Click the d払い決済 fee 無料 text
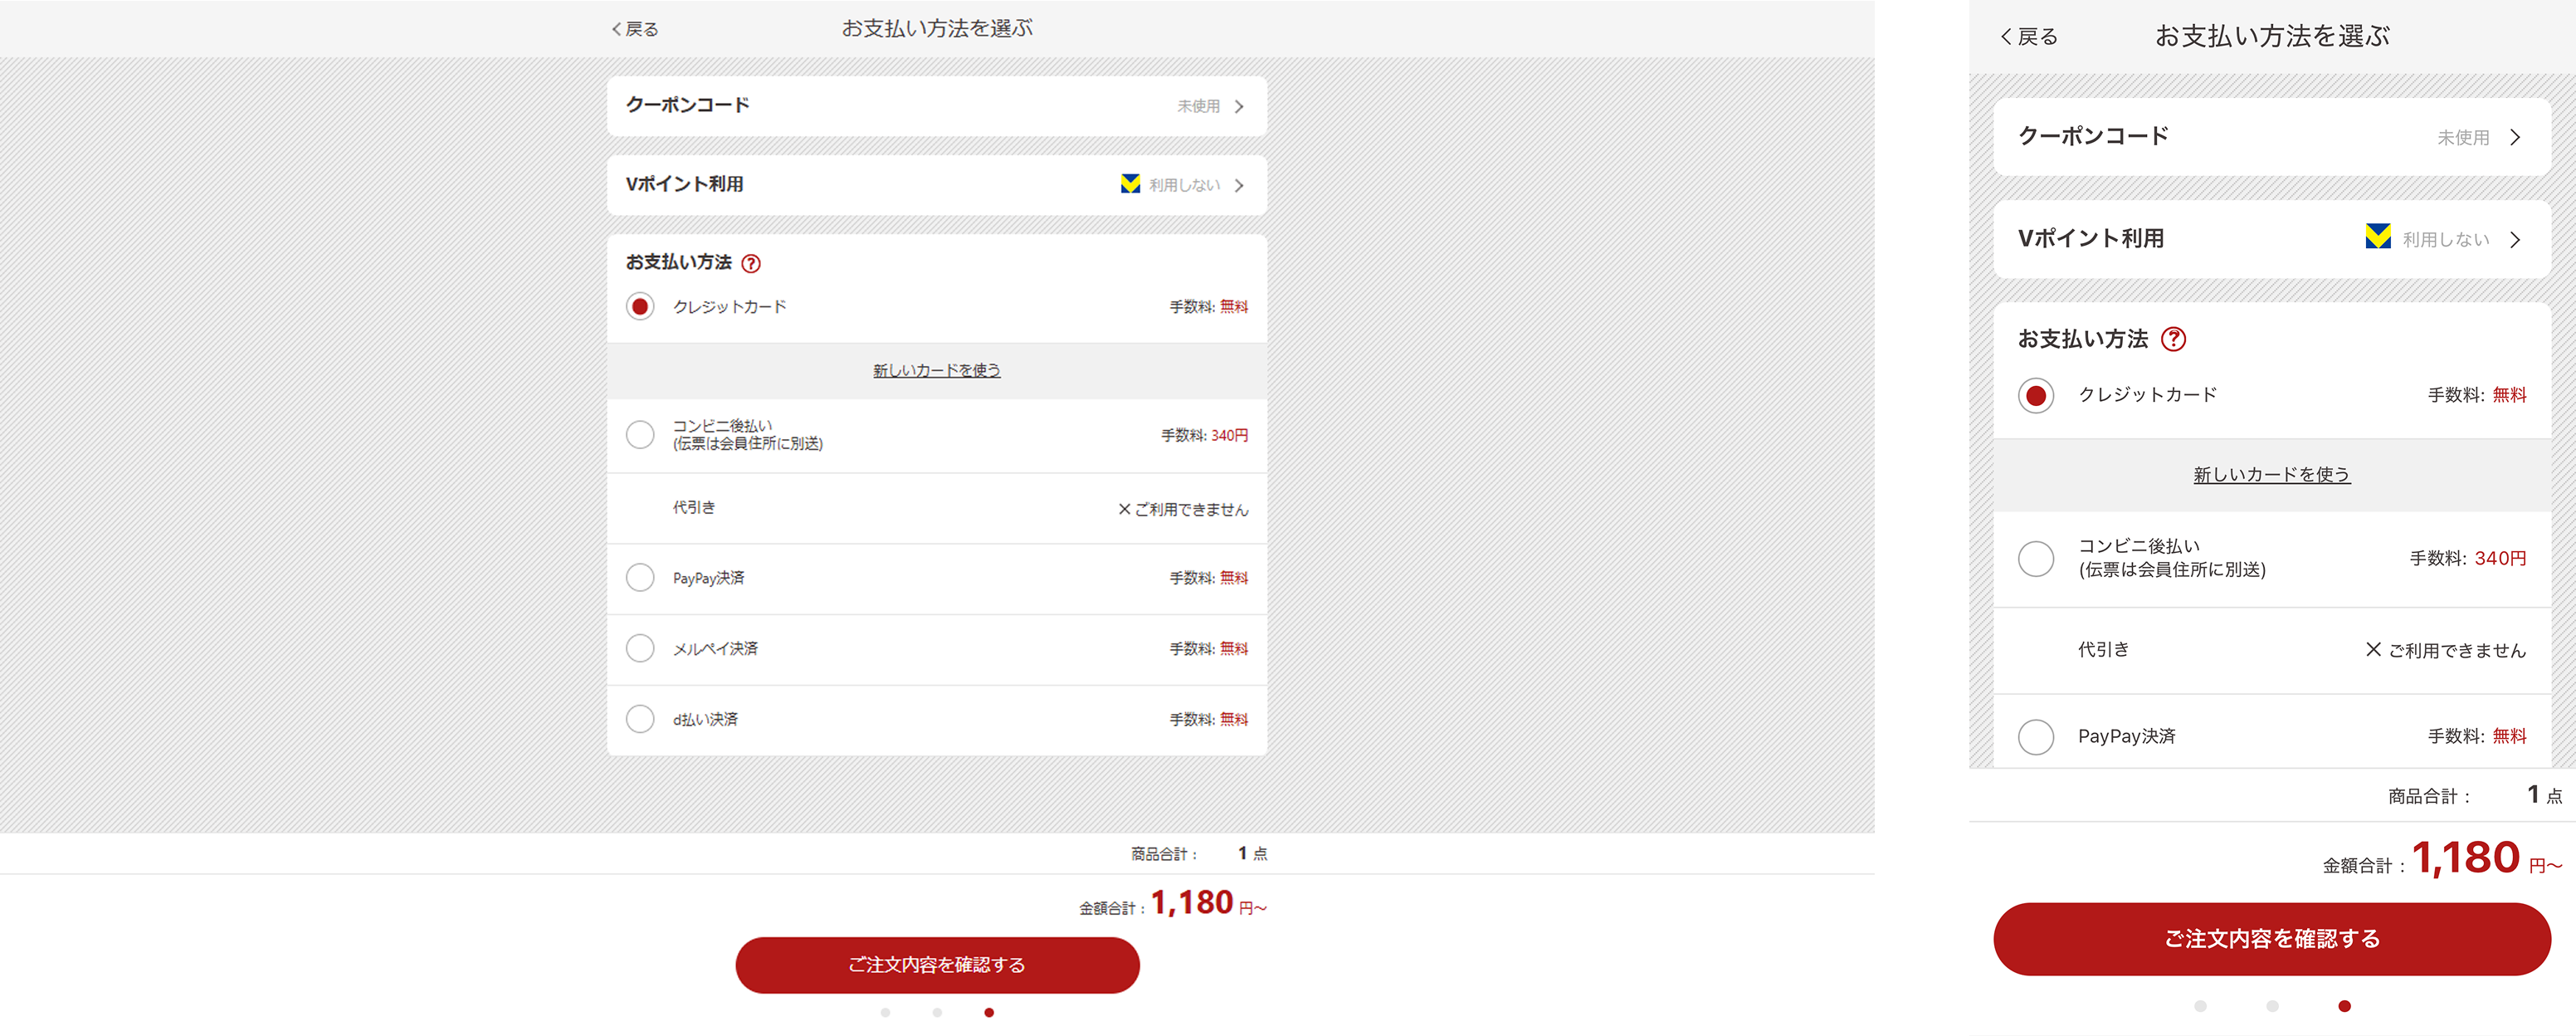Viewport: 2576px width, 1036px height. click(1234, 719)
